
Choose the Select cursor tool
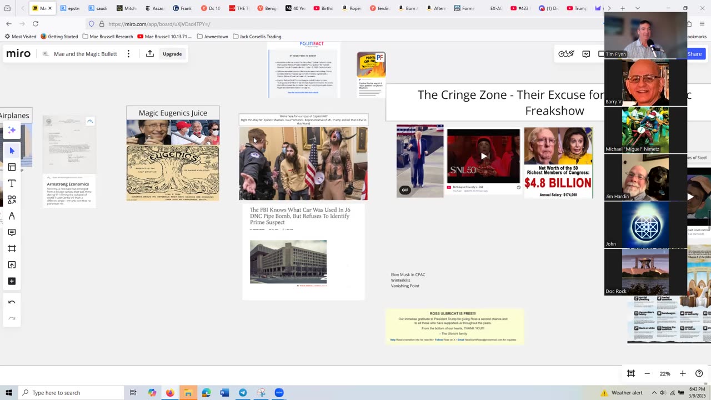point(12,151)
